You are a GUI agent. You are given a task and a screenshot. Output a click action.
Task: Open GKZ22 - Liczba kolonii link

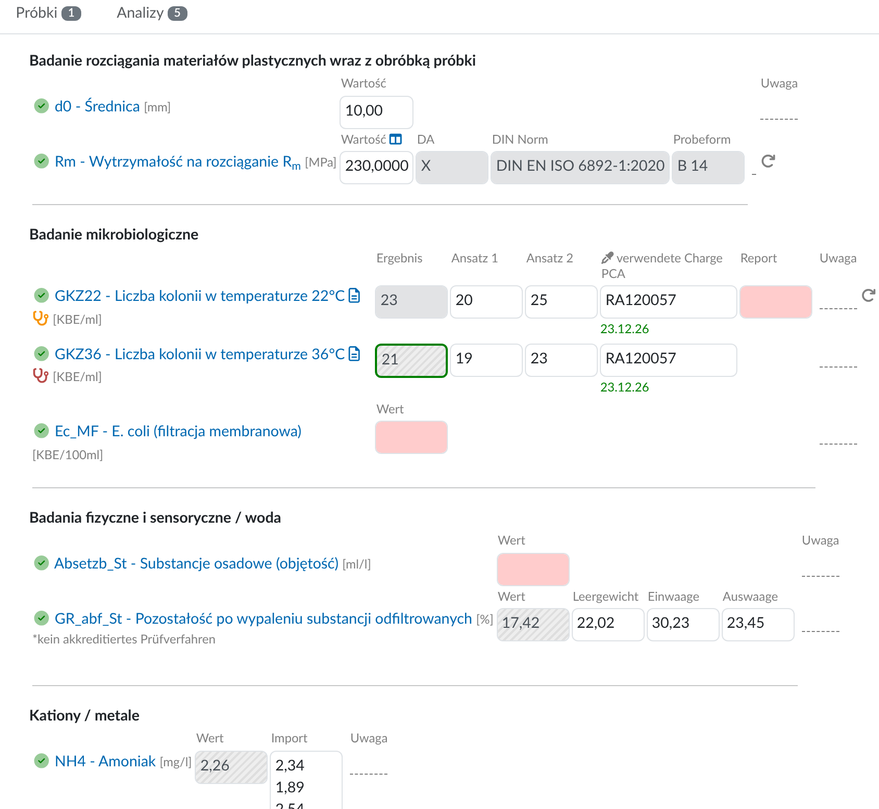click(x=200, y=296)
